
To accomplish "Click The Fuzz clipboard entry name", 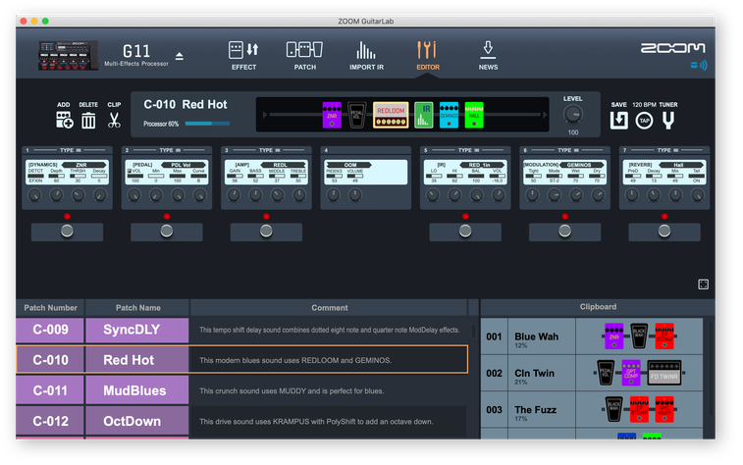I will coord(536,410).
